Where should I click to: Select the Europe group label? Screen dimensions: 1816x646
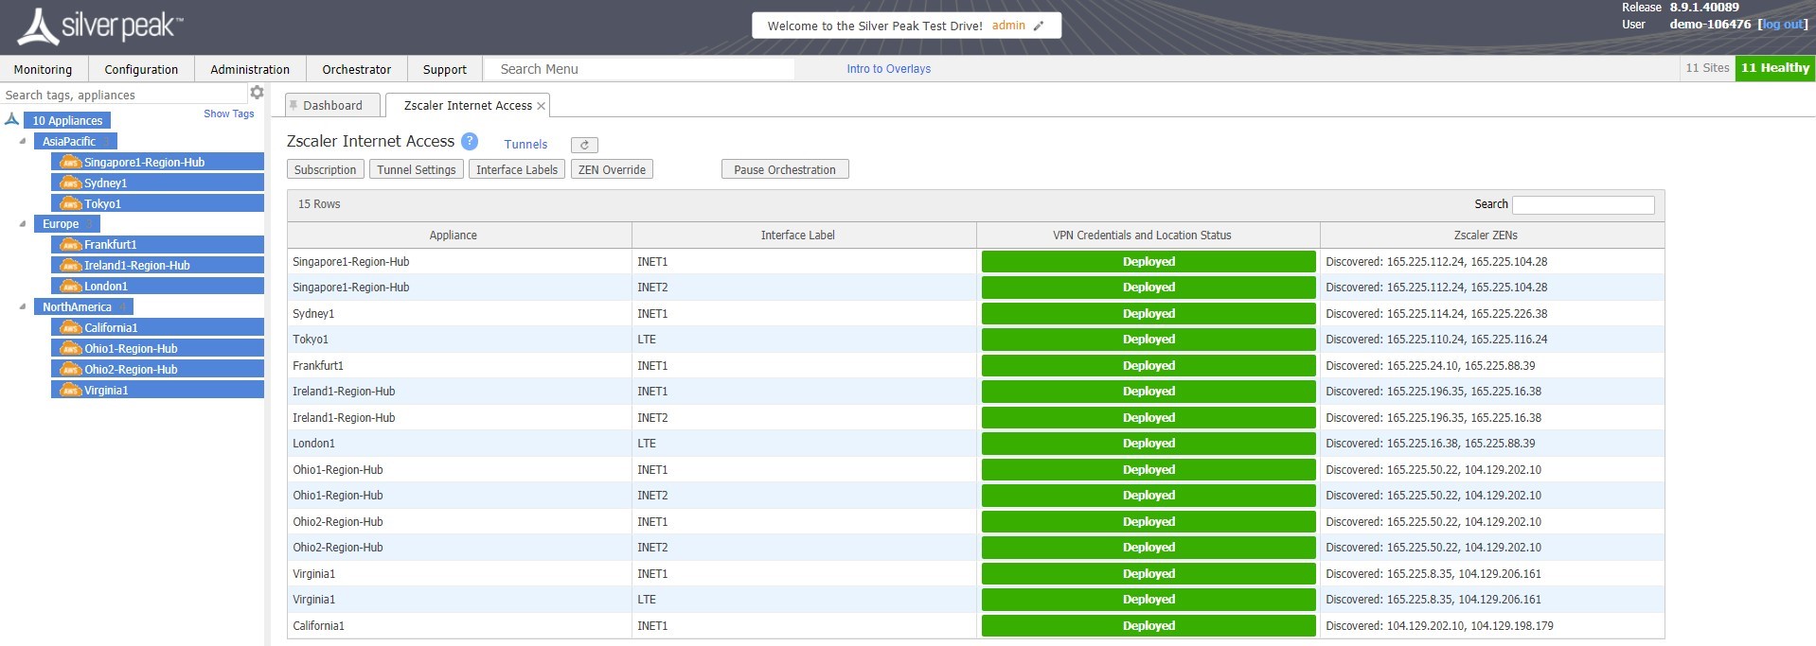coord(67,224)
